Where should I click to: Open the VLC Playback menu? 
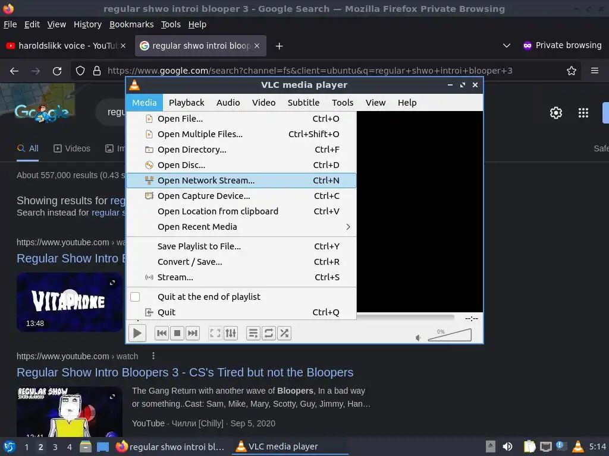tap(186, 102)
